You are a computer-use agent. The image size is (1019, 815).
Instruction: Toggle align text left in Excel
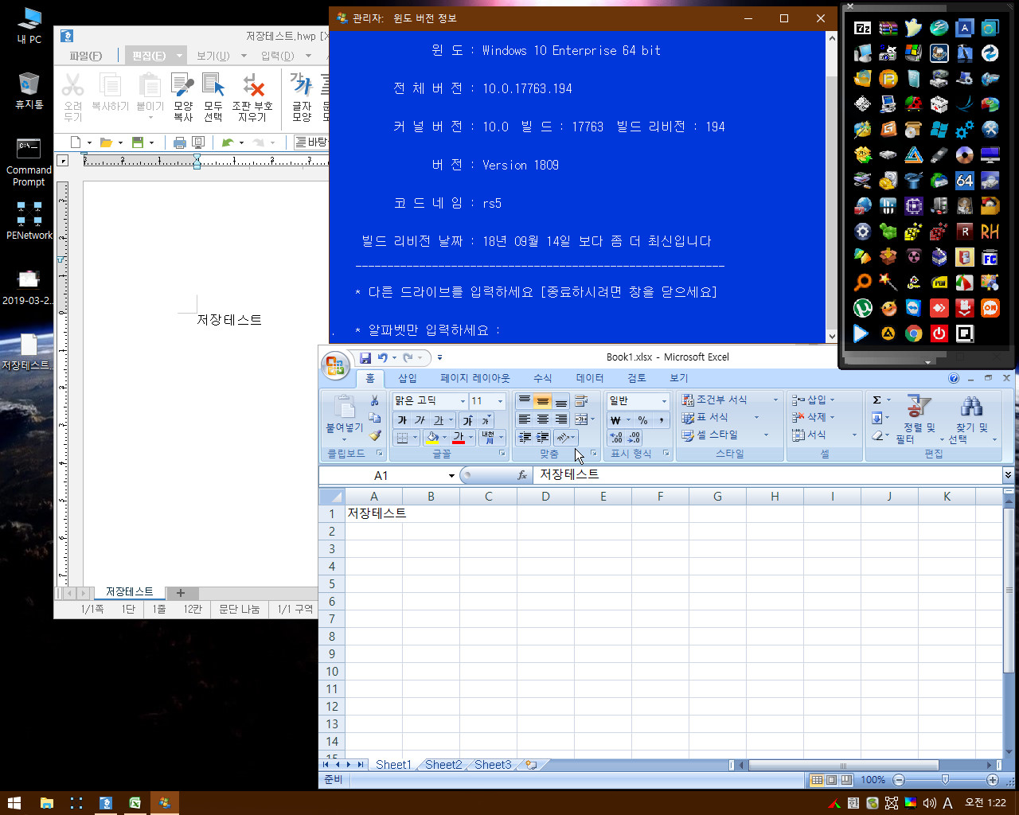tap(524, 419)
